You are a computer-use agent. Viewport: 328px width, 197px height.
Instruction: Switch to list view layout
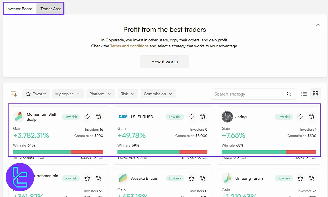(304, 94)
